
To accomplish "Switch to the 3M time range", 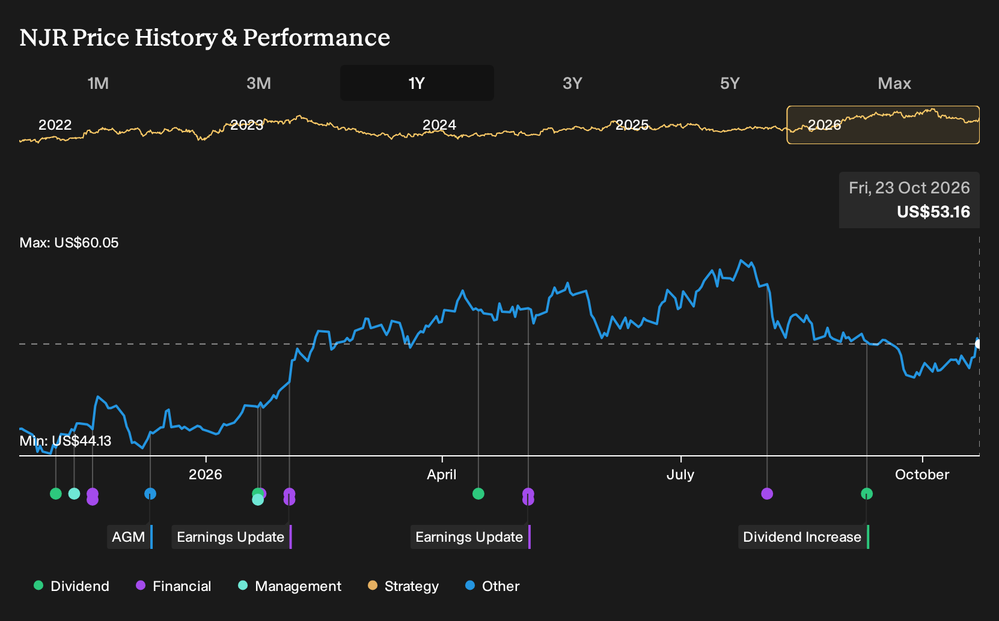I will pyautogui.click(x=258, y=83).
